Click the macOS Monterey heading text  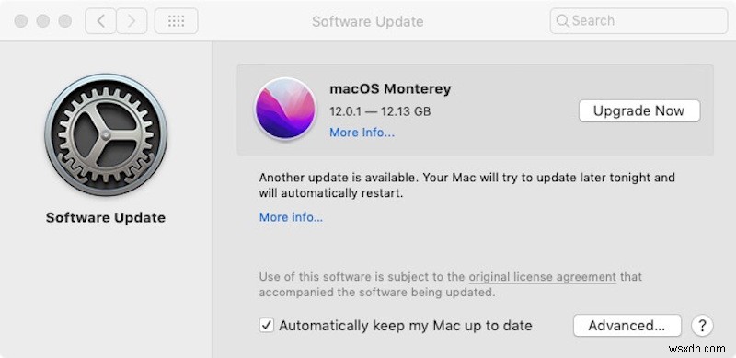pyautogui.click(x=390, y=88)
